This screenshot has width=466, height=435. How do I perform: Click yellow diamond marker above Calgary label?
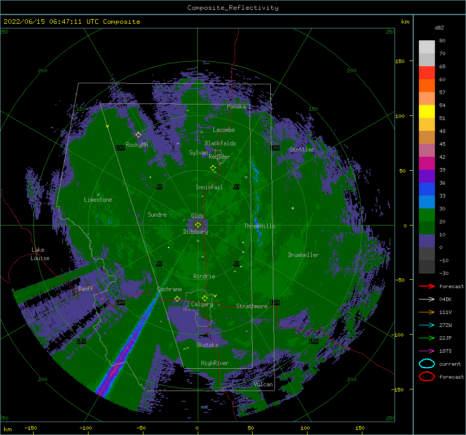coord(205,298)
